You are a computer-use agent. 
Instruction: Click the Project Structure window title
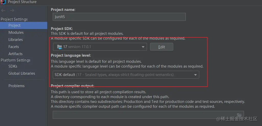(22, 2)
